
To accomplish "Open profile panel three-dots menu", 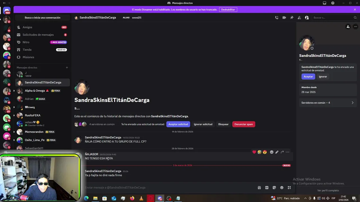I will coord(355,27).
